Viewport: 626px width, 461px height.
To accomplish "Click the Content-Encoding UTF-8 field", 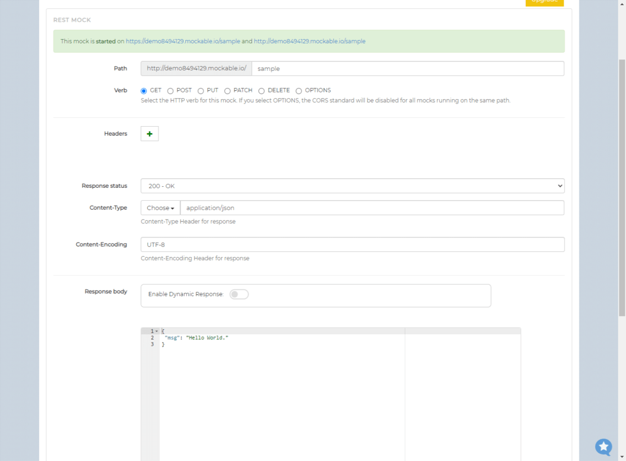I will (352, 245).
